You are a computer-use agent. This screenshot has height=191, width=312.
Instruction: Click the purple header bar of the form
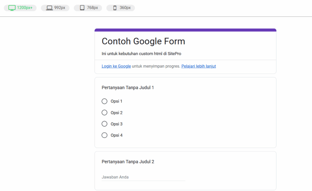(x=185, y=30)
